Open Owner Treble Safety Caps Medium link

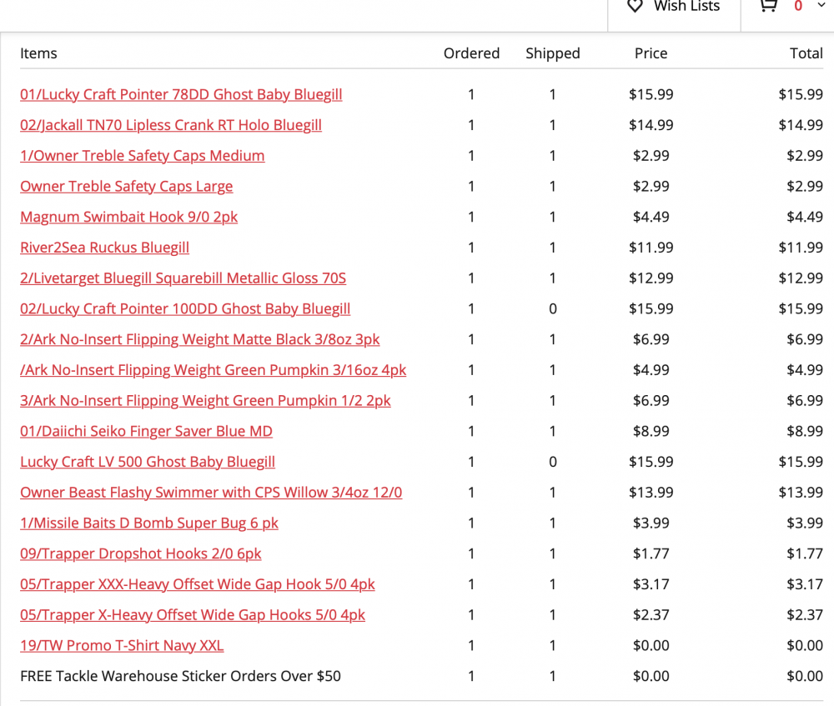click(x=142, y=156)
